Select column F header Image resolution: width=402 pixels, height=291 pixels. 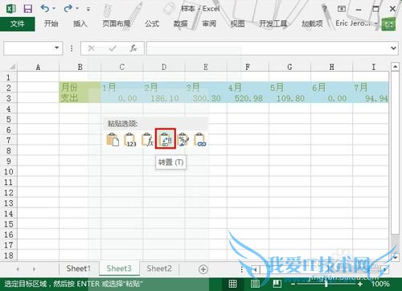coord(248,67)
